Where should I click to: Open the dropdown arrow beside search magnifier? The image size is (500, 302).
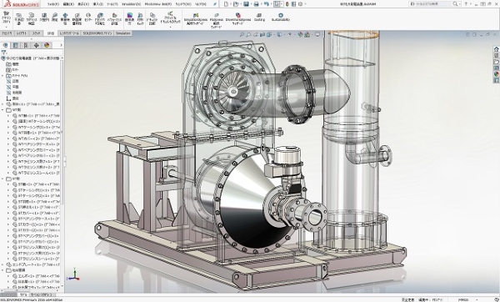click(459, 4)
